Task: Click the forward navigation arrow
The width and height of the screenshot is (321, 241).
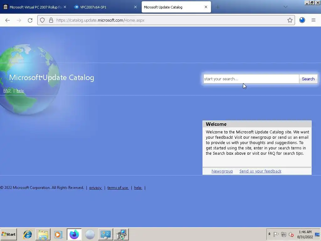Action: pos(19,20)
